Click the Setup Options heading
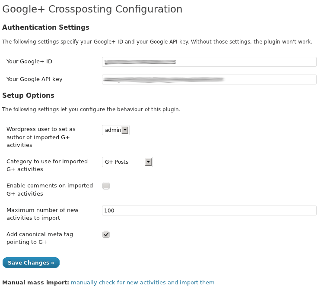The image size is (321, 290). (x=28, y=95)
